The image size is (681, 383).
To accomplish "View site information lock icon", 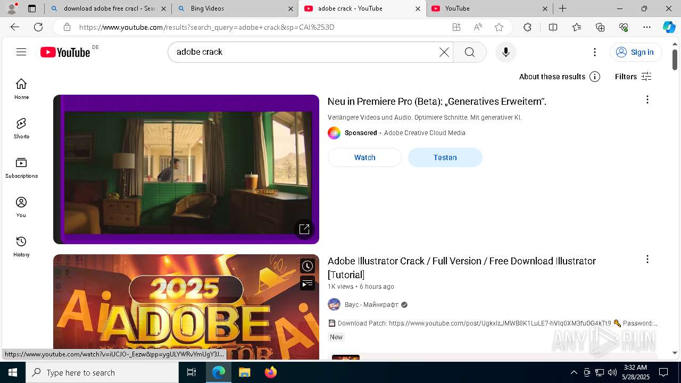I will pyautogui.click(x=67, y=27).
